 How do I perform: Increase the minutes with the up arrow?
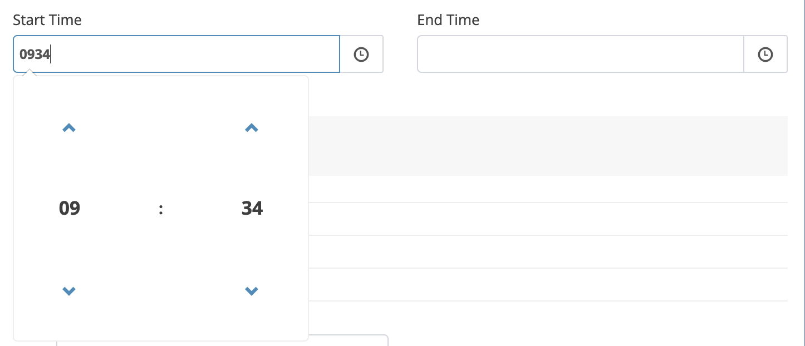point(252,128)
